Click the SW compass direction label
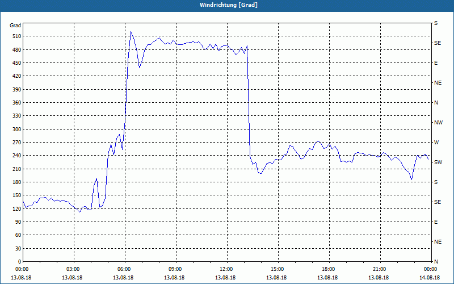Viewport: 454px width, 284px height. (x=438, y=162)
